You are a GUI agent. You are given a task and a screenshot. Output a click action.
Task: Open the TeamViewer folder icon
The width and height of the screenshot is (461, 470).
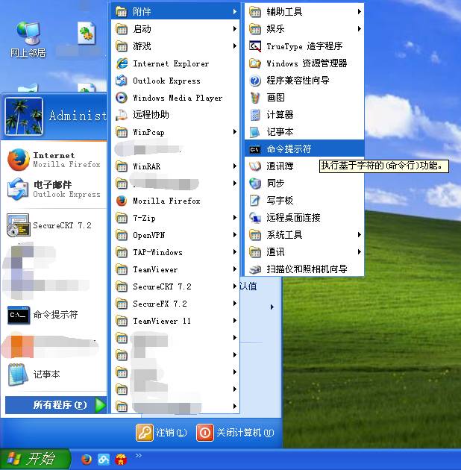(122, 269)
